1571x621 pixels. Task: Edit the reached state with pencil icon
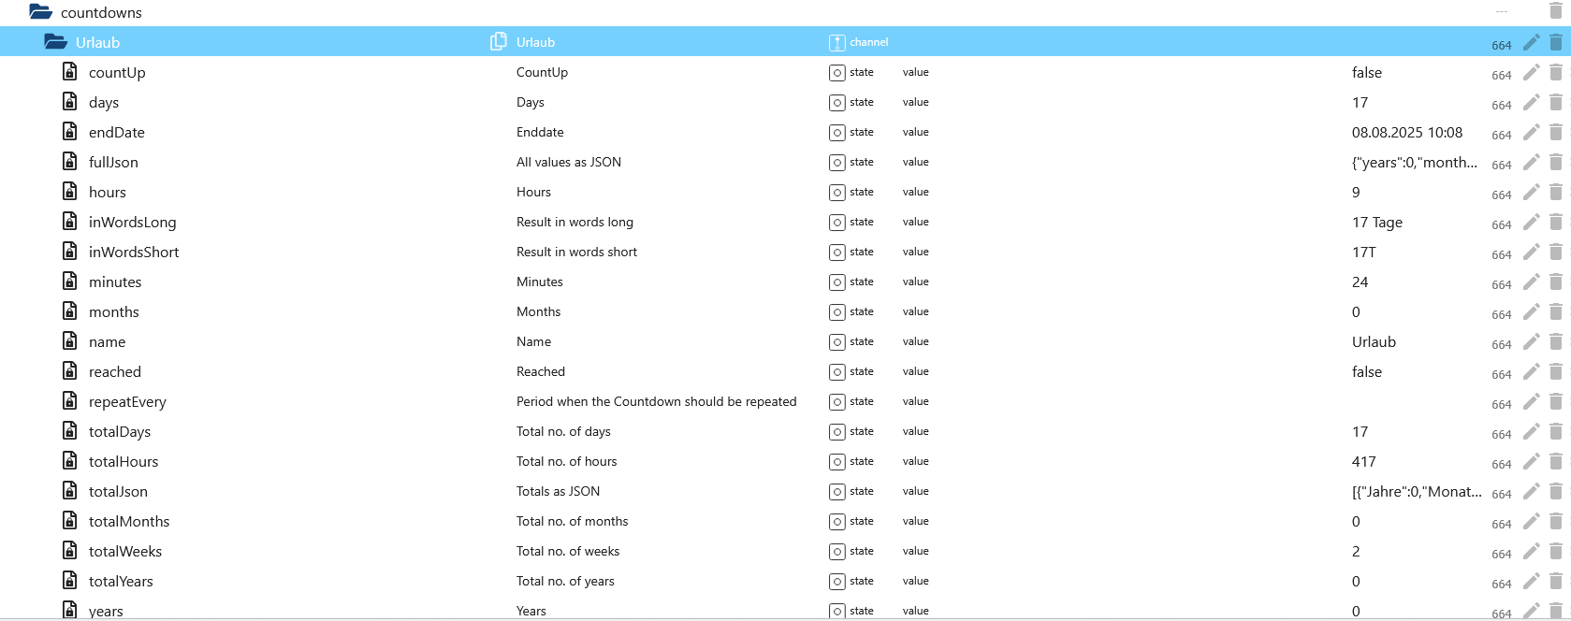pyautogui.click(x=1531, y=371)
